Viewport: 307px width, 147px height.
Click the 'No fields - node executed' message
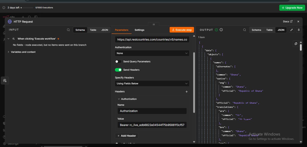[x=50, y=45]
